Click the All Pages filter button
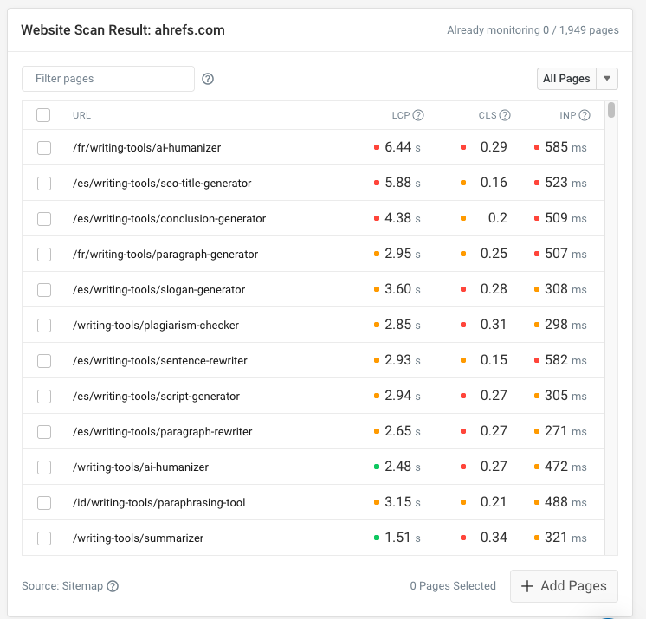Screen dimensions: 646x619 tap(566, 79)
